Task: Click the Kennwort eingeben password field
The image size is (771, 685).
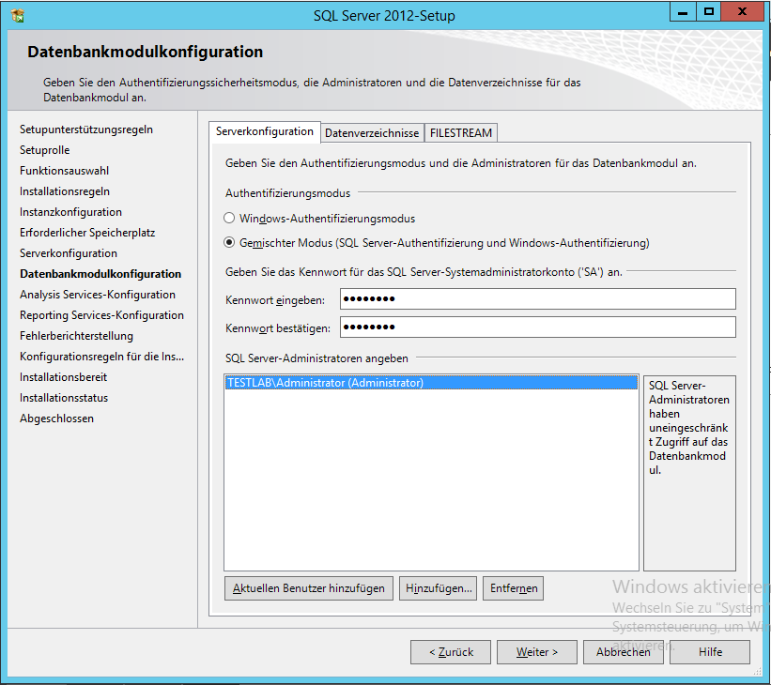Action: tap(538, 298)
